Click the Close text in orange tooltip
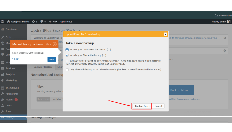 tap(49, 44)
